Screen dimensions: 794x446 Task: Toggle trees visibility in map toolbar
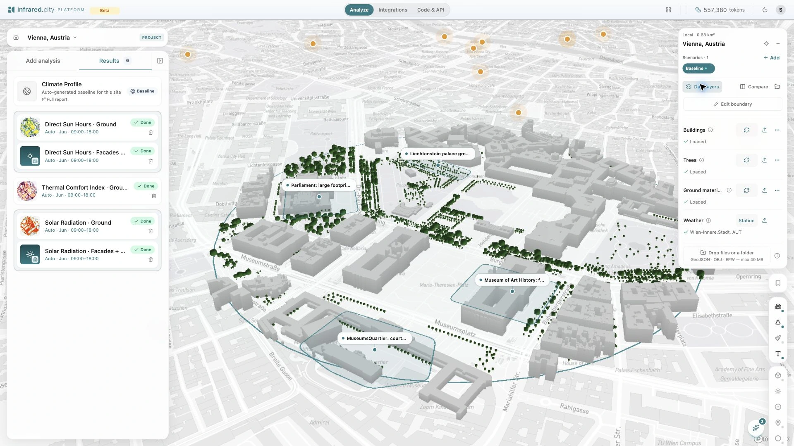pos(778,323)
